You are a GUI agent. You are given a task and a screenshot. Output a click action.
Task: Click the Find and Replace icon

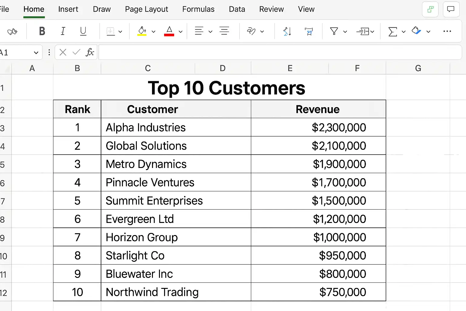click(x=309, y=31)
